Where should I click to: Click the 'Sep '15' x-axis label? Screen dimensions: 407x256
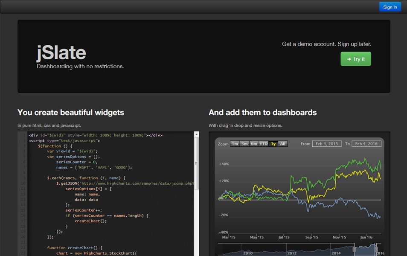tap(311, 237)
